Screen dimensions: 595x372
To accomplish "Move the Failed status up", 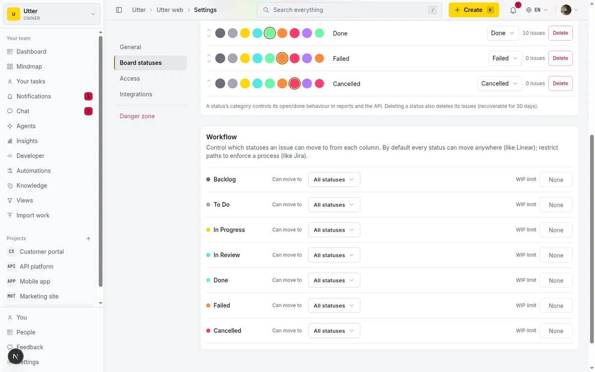I will coord(209,56).
